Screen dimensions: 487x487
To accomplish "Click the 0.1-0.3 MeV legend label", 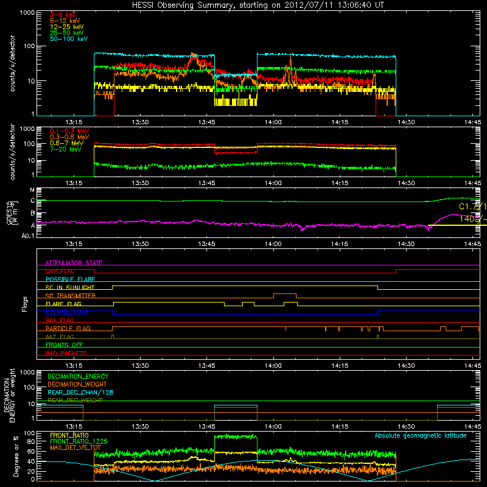I will pos(69,131).
